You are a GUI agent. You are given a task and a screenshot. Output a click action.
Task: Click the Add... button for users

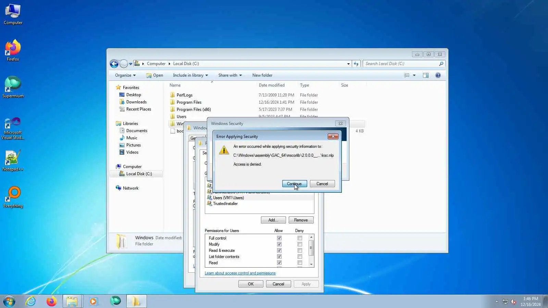pos(273,220)
